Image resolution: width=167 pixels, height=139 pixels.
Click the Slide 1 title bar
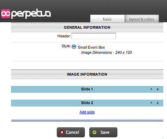click(87, 89)
